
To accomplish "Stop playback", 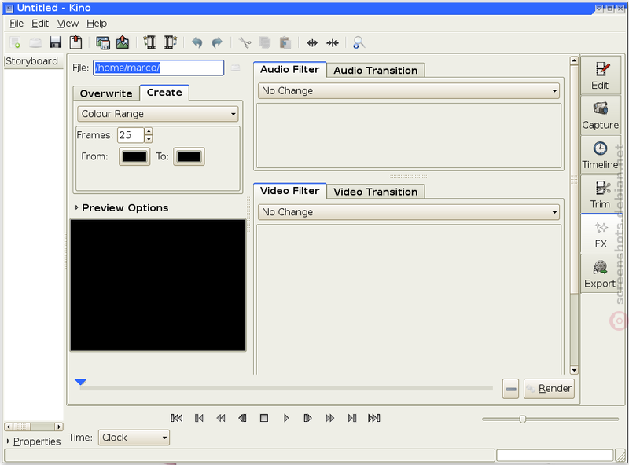I will pyautogui.click(x=264, y=418).
